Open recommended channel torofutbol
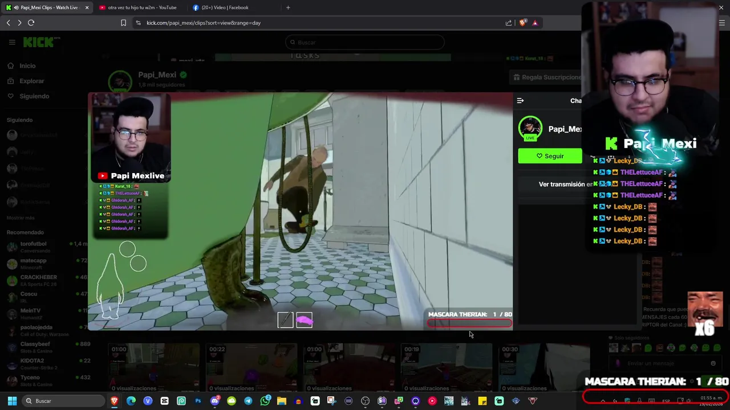This screenshot has width=730, height=410. (47, 247)
